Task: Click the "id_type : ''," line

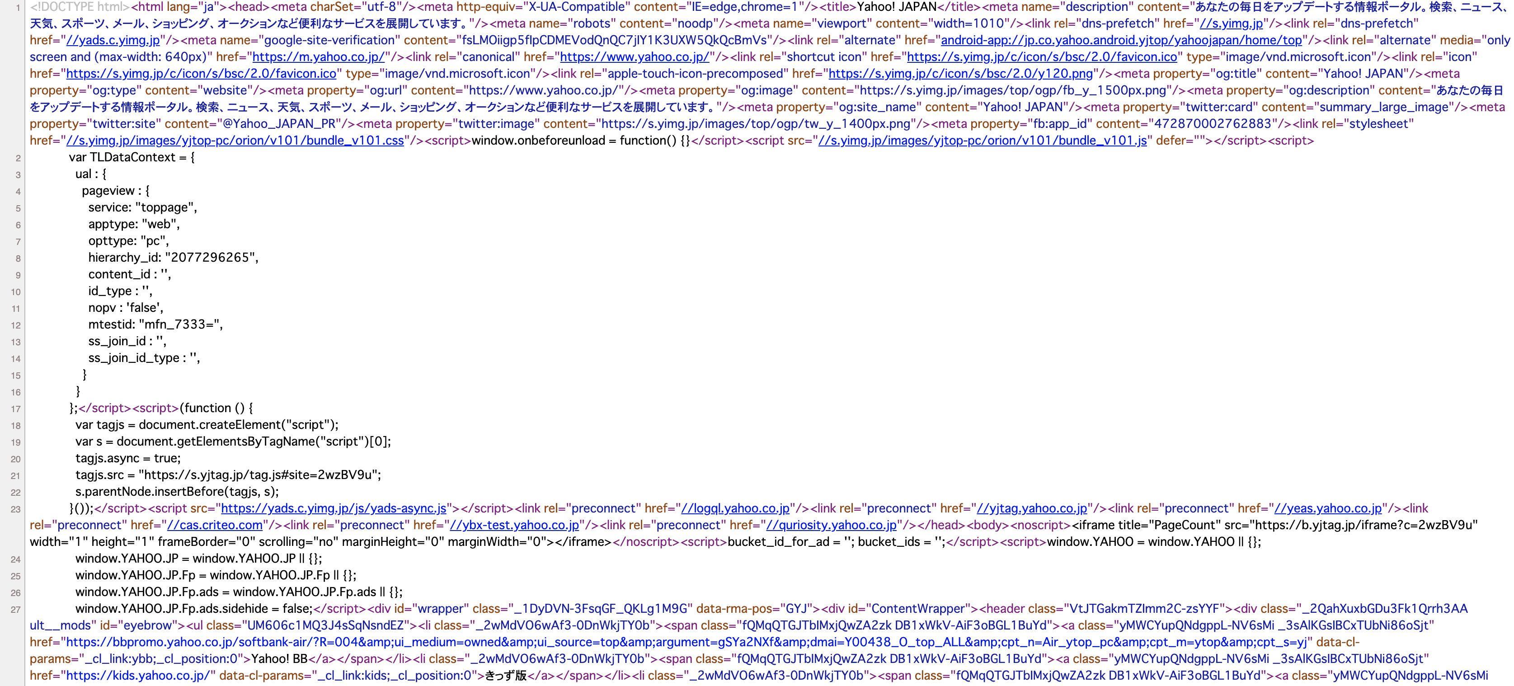Action: point(121,291)
